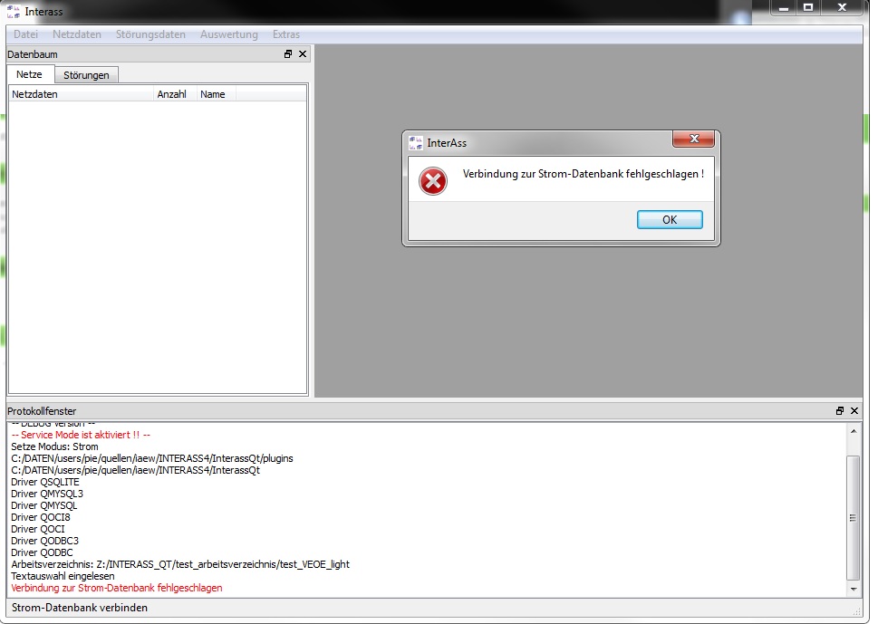Float the Protokollfenster panel

(840, 411)
